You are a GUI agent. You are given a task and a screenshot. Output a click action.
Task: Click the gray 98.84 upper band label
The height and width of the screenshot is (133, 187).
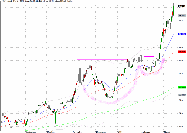[182, 15]
